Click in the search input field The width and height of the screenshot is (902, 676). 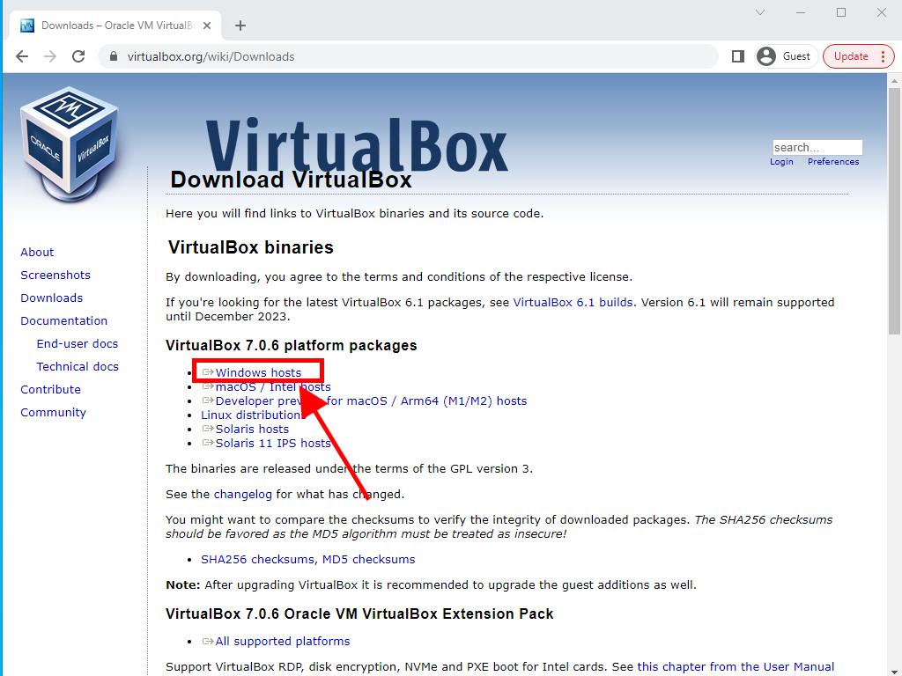[817, 147]
